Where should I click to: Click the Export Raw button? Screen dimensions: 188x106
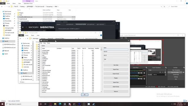116,69
